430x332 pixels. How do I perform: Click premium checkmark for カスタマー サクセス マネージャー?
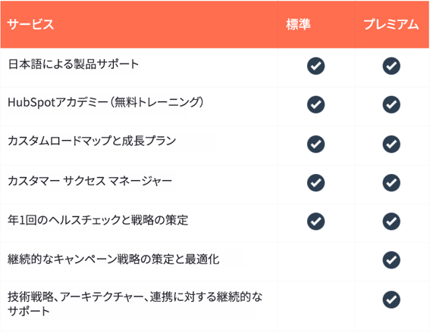(x=391, y=183)
